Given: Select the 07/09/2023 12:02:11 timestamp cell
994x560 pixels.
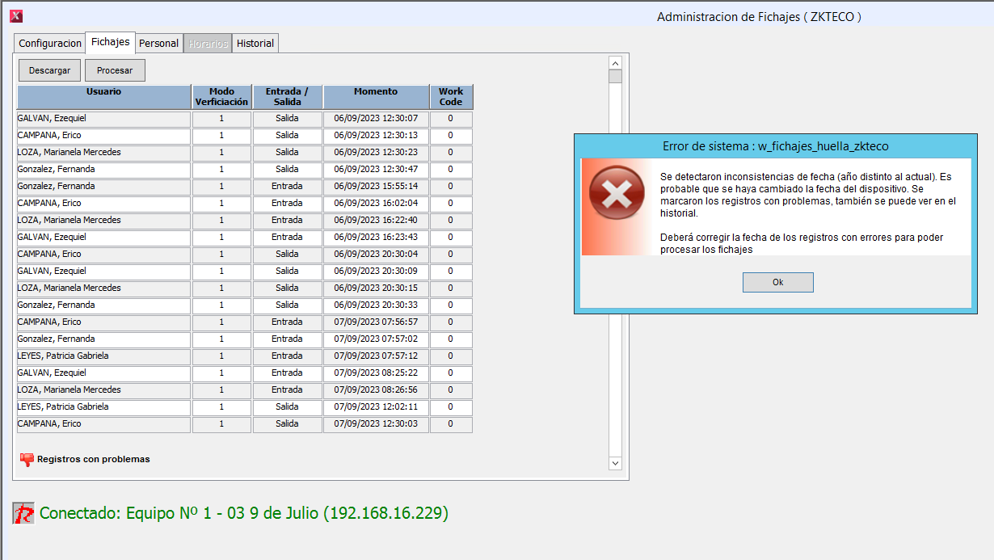Looking at the screenshot, I should pos(376,407).
